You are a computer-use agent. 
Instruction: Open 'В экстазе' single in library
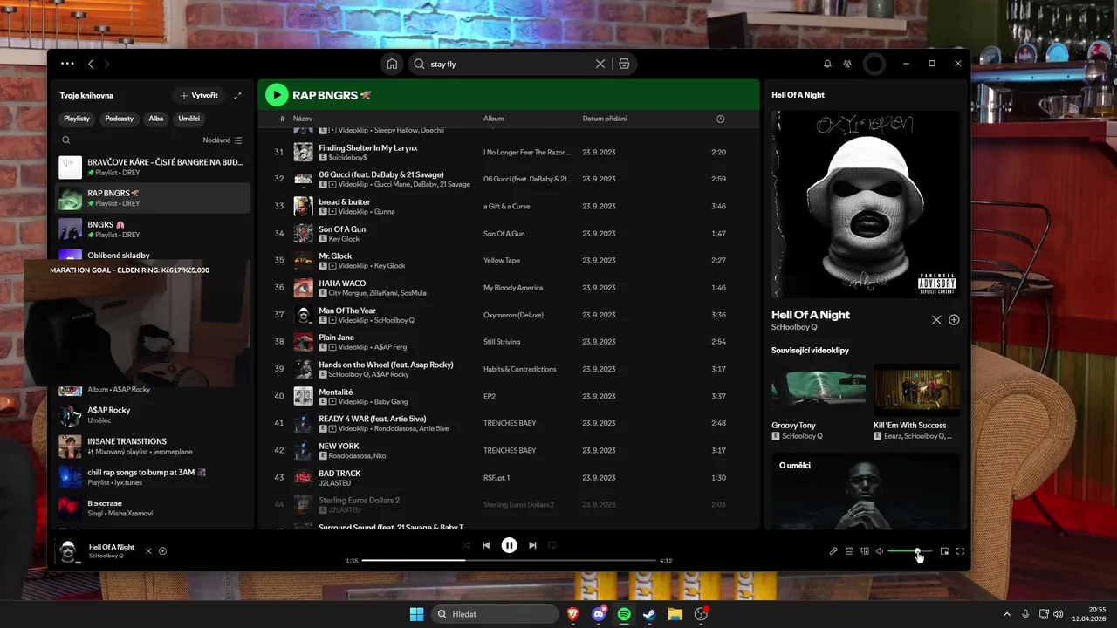(x=154, y=509)
